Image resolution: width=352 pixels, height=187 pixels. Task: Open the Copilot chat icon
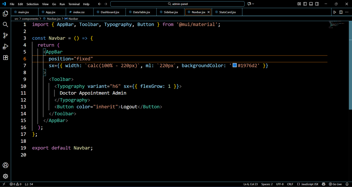[249, 4]
